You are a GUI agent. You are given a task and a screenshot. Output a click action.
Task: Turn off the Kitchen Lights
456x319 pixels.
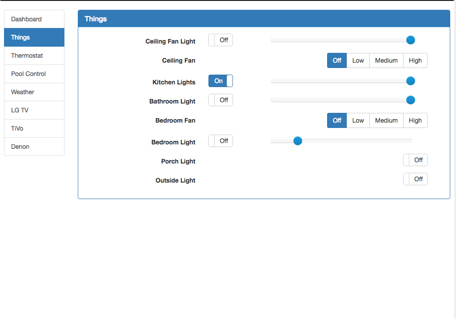coord(220,81)
